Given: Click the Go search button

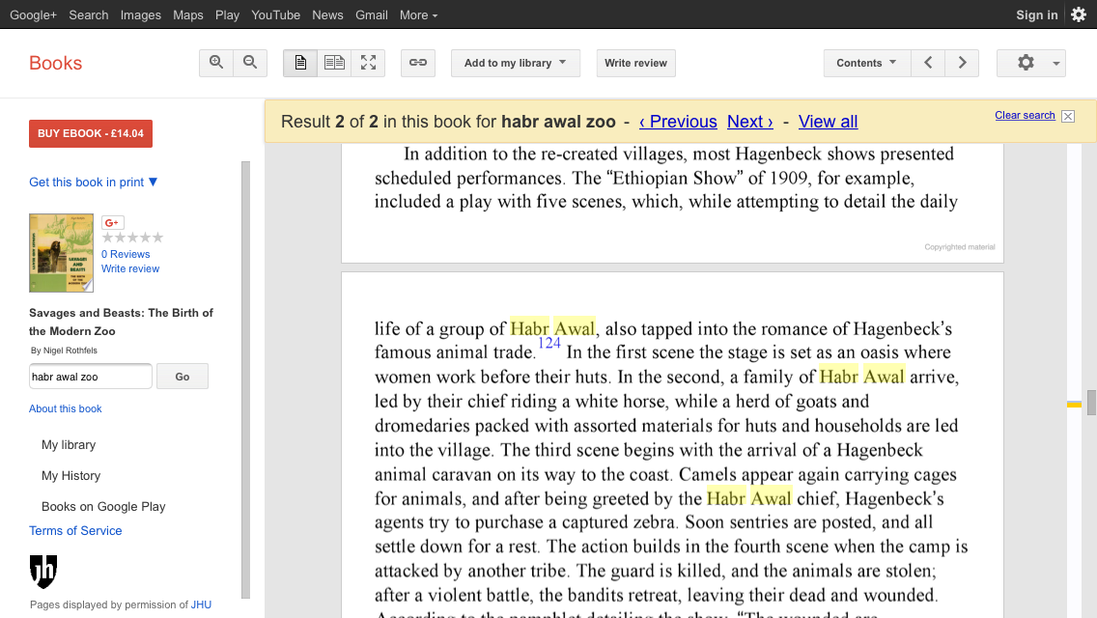Looking at the screenshot, I should point(182,377).
